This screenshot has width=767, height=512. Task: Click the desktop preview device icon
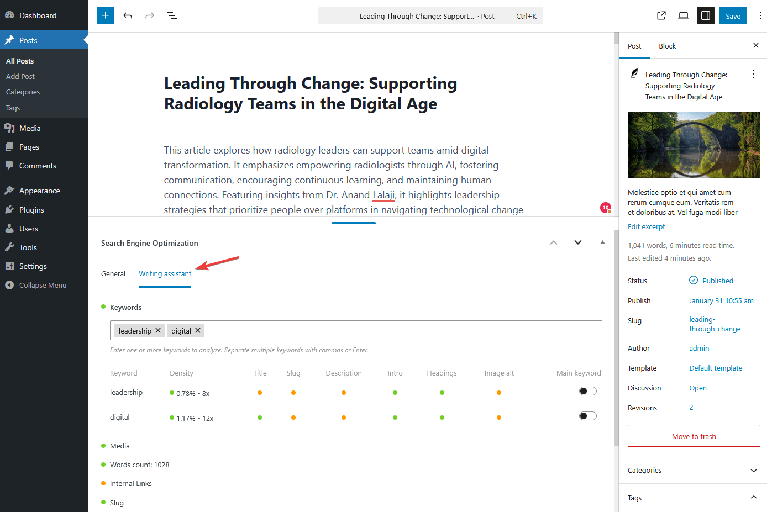684,15
